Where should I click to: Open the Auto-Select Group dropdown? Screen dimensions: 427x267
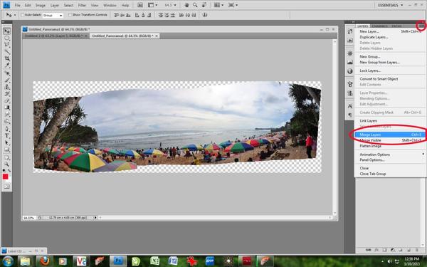tap(53, 15)
